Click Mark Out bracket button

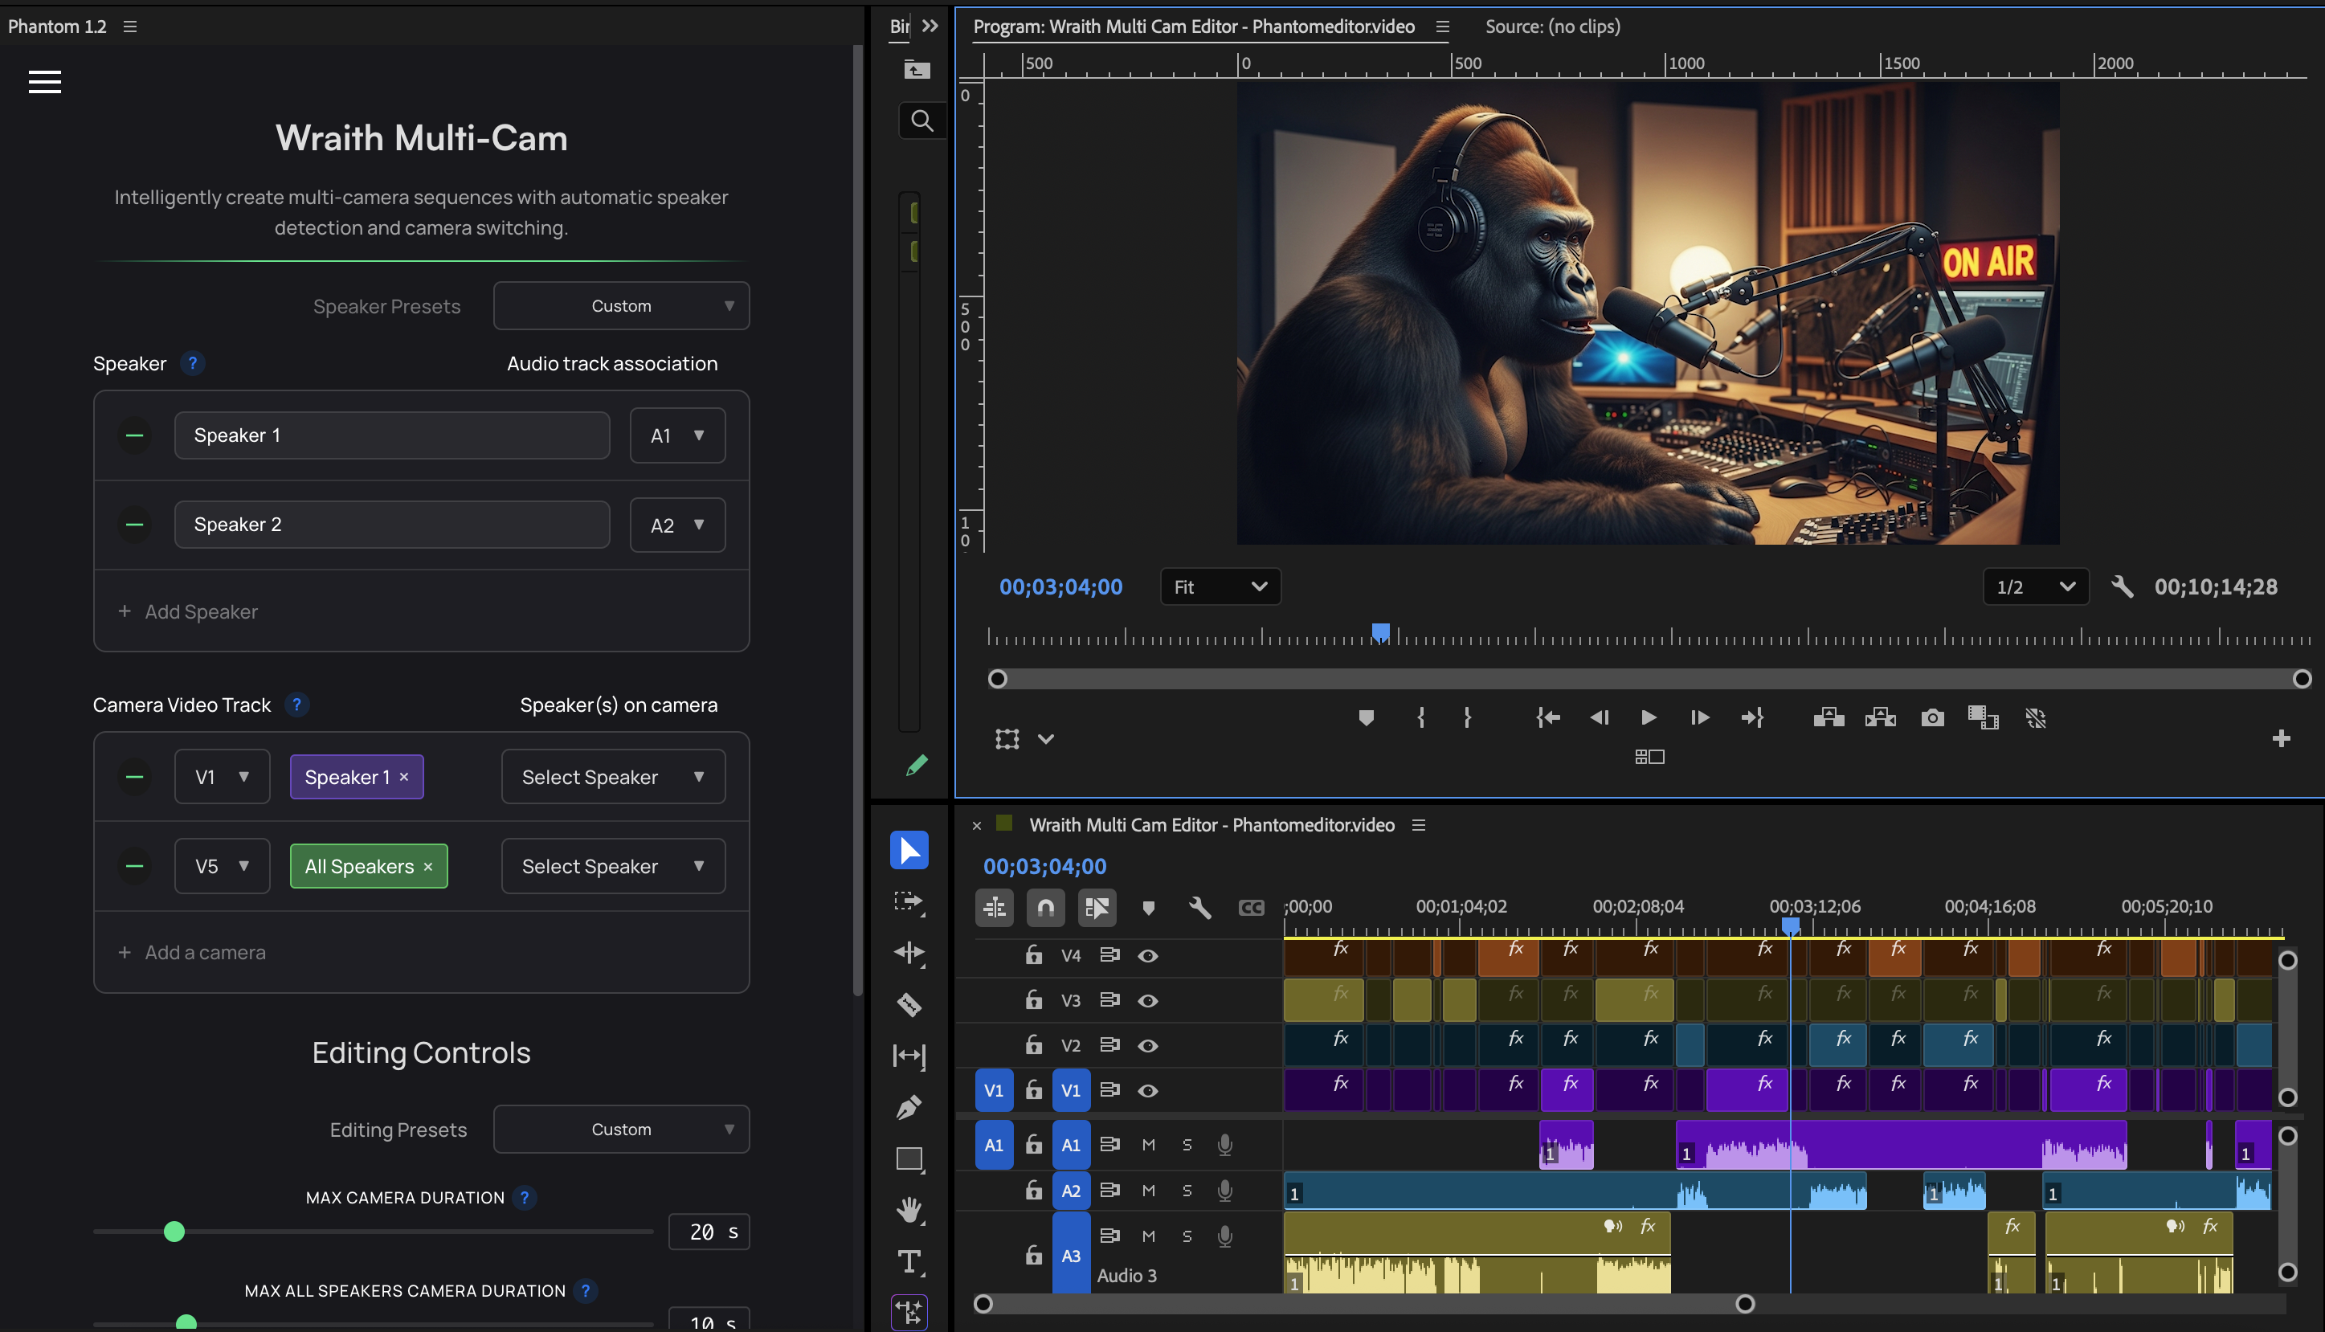coord(1467,718)
